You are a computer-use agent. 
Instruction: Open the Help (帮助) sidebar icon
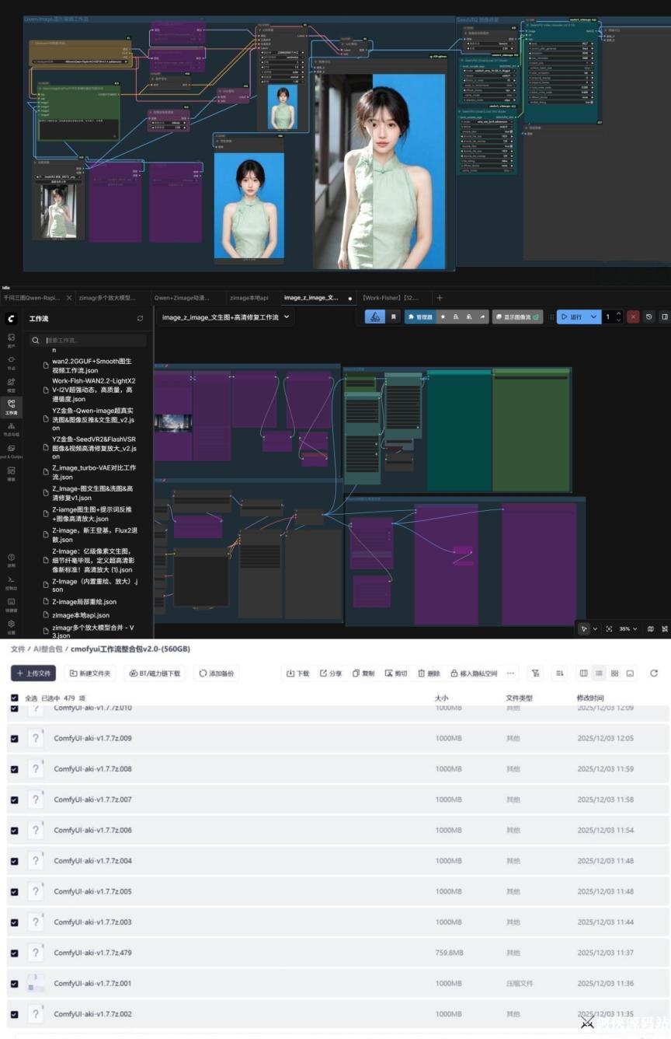pyautogui.click(x=11, y=560)
